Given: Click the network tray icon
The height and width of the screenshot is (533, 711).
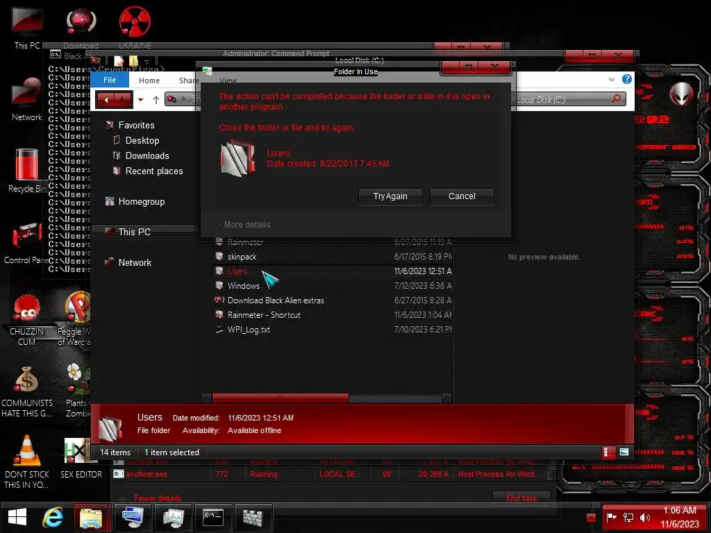Looking at the screenshot, I should tap(628, 517).
